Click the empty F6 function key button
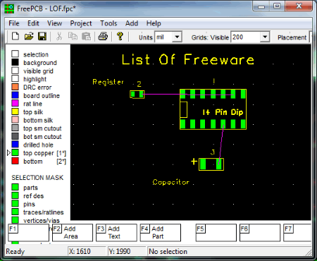317x261 pixels. point(260,233)
